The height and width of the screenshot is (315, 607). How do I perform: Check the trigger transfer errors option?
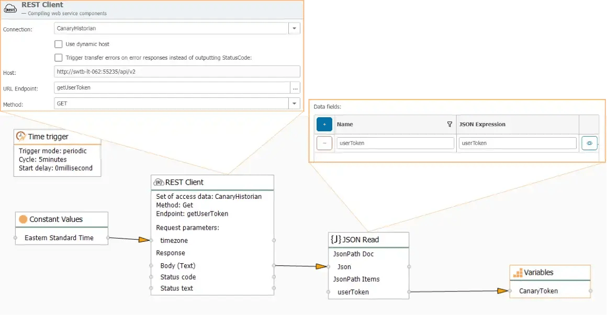pyautogui.click(x=59, y=58)
